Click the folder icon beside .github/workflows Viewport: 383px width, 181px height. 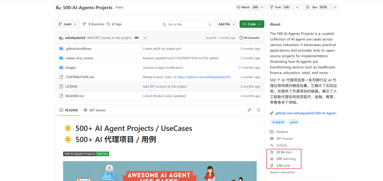pyautogui.click(x=61, y=49)
